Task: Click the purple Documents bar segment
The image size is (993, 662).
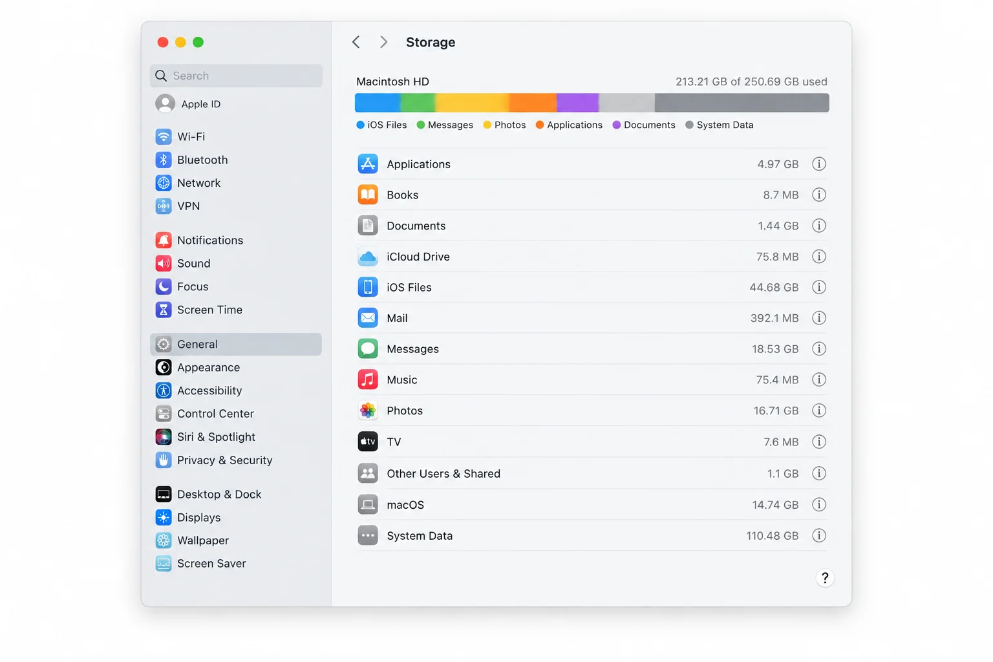Action: click(577, 103)
